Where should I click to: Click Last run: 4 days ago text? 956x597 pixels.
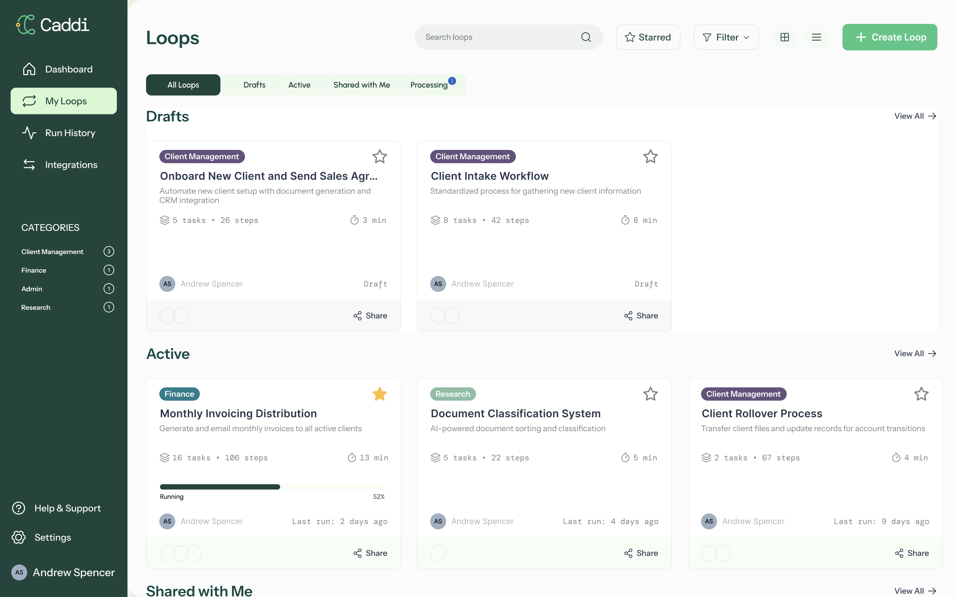(x=610, y=521)
